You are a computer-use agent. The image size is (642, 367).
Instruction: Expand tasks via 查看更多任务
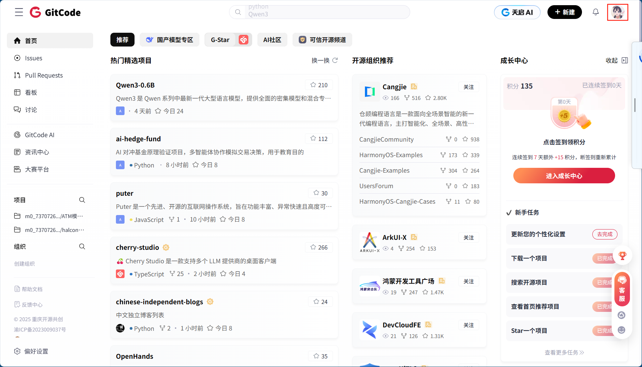tap(564, 352)
